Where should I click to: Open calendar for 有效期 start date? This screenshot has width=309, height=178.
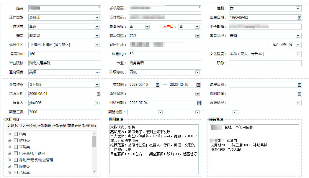(158, 85)
